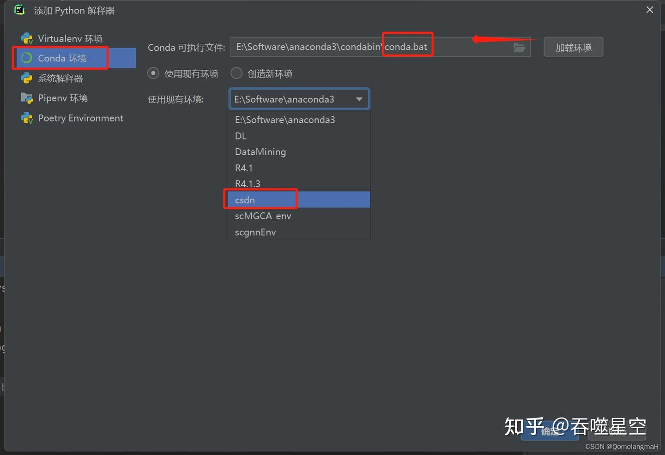Open the existing environment dropdown arrow
This screenshot has width=665, height=455.
359,99
